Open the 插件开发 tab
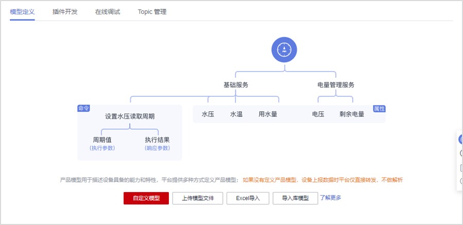463x225 pixels. [65, 11]
